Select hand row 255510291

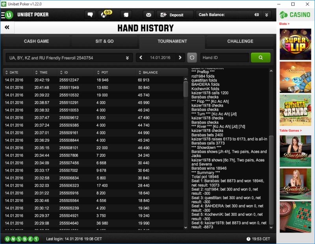click(x=93, y=103)
